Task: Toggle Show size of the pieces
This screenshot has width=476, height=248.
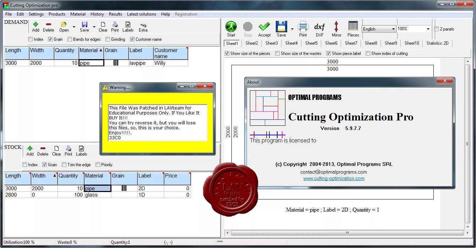Action: click(x=227, y=53)
